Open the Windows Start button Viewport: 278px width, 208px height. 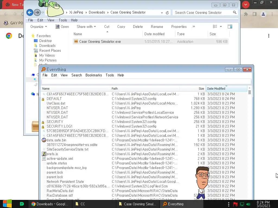click(7, 204)
